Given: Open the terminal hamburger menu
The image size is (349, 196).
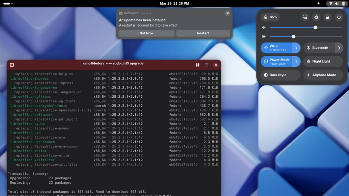Looking at the screenshot, I should coord(206,65).
